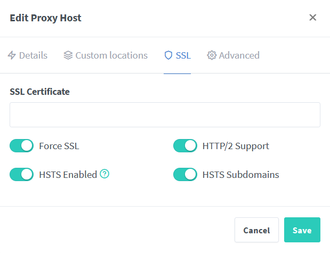Switch to the Details tab

33,55
